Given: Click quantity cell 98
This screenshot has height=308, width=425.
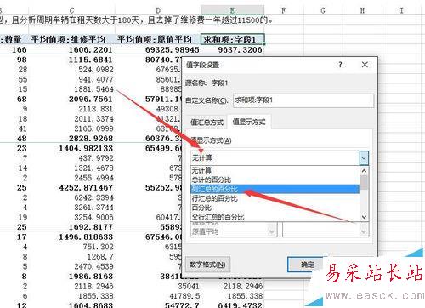Looking at the screenshot, I should 22,60.
